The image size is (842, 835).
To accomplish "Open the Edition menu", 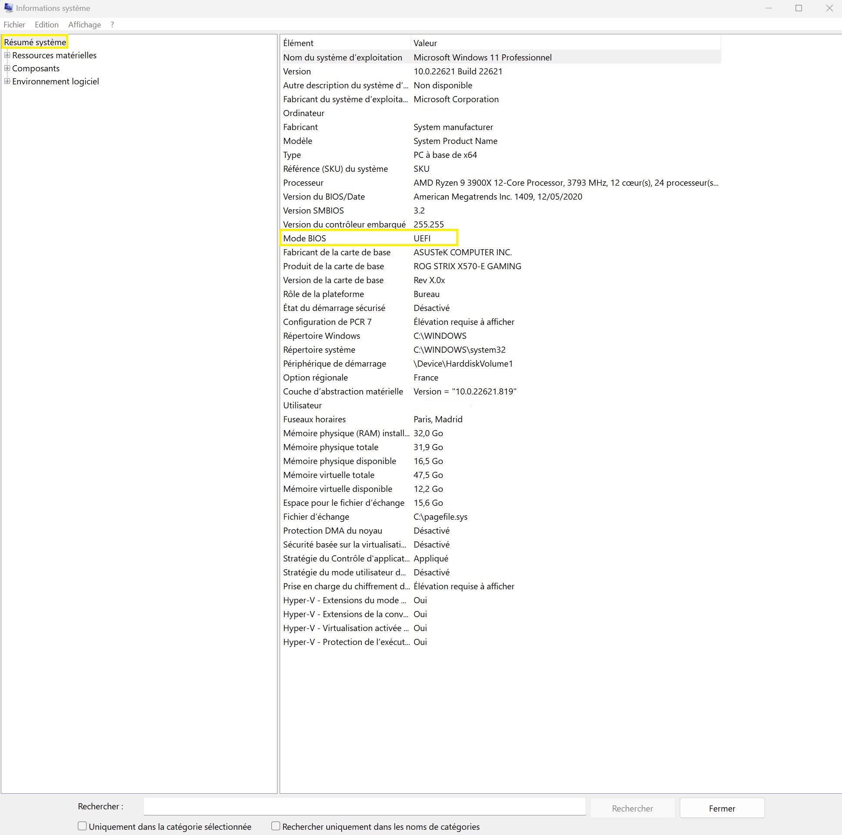I will [x=47, y=25].
